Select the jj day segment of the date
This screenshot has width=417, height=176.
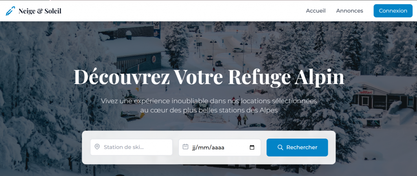[194, 147]
